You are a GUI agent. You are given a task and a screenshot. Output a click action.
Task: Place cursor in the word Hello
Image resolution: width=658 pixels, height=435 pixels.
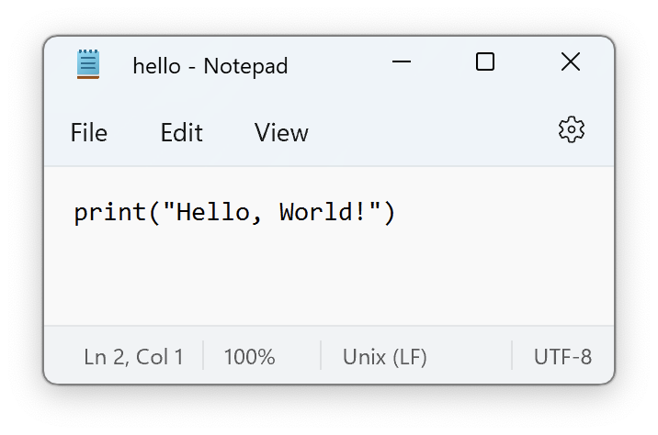pyautogui.click(x=212, y=212)
